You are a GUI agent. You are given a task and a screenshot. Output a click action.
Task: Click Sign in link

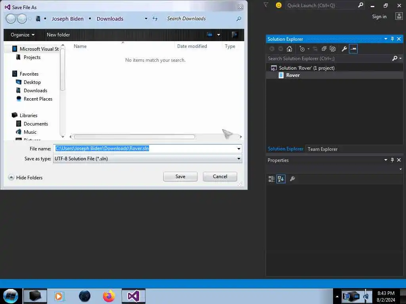pos(379,17)
